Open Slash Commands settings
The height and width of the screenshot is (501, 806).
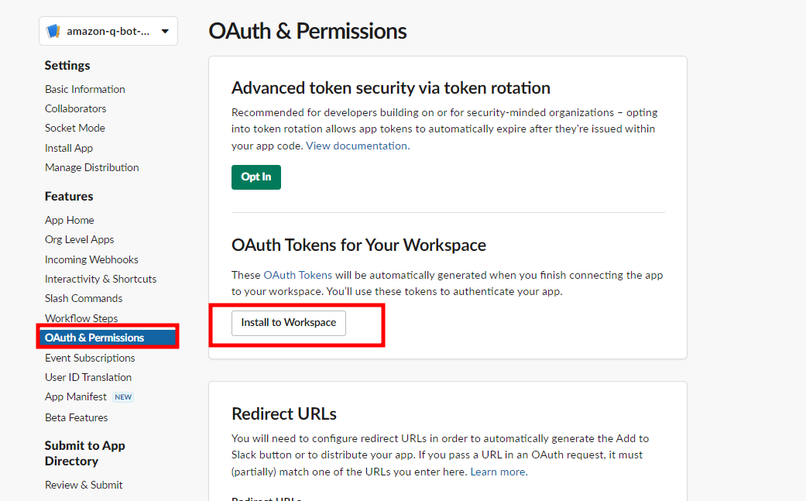[x=83, y=298]
